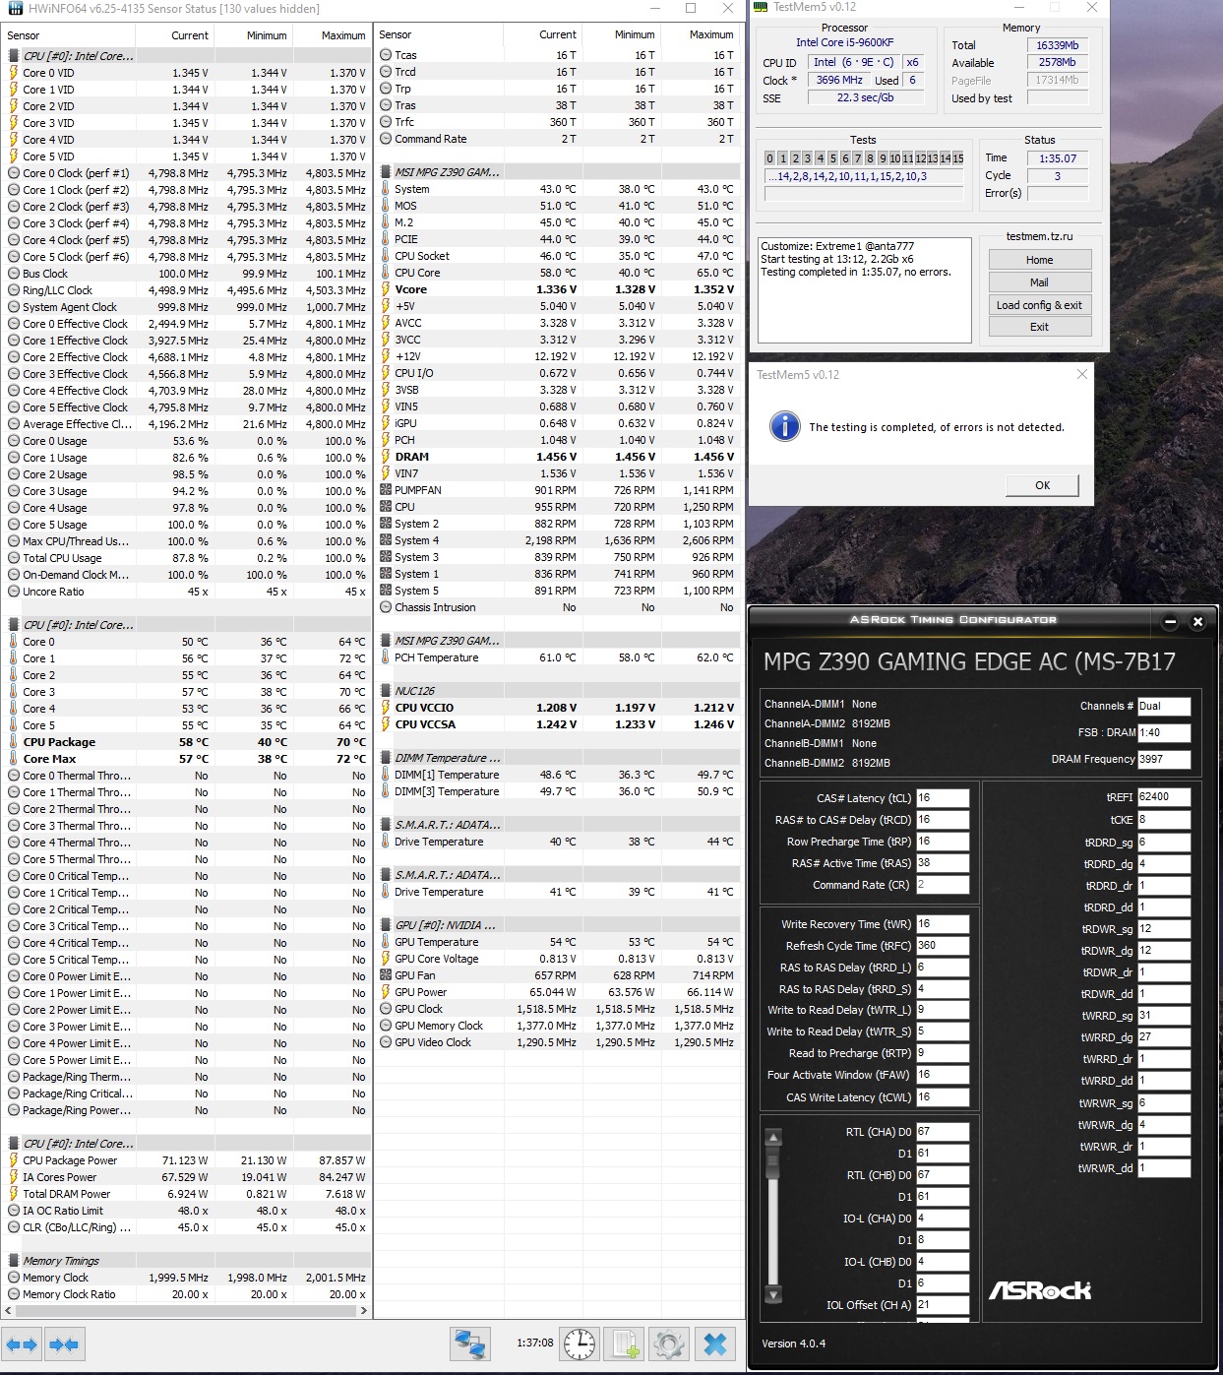Click the CAS# Latency (tCL) value field

point(943,798)
